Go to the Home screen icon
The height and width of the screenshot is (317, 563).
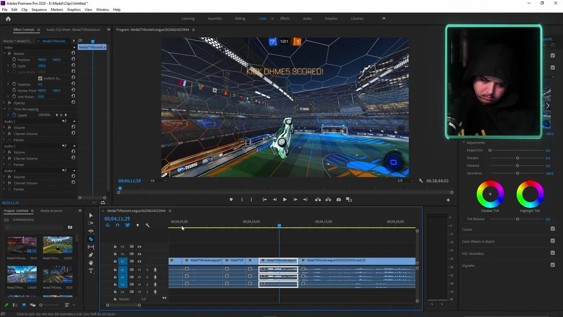pyautogui.click(x=8, y=18)
